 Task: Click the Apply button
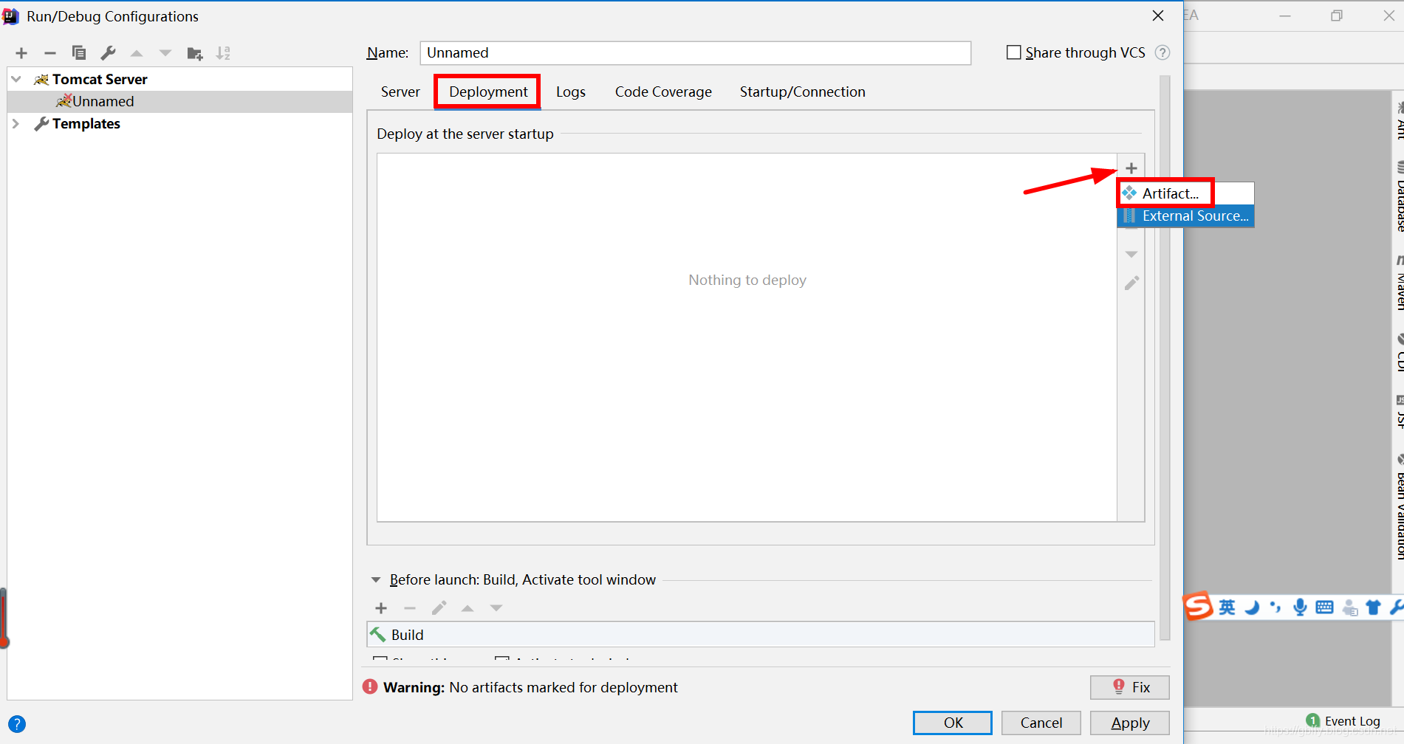[x=1130, y=723]
